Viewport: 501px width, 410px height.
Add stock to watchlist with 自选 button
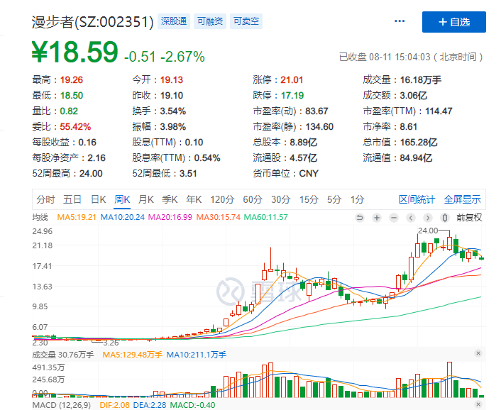(453, 22)
